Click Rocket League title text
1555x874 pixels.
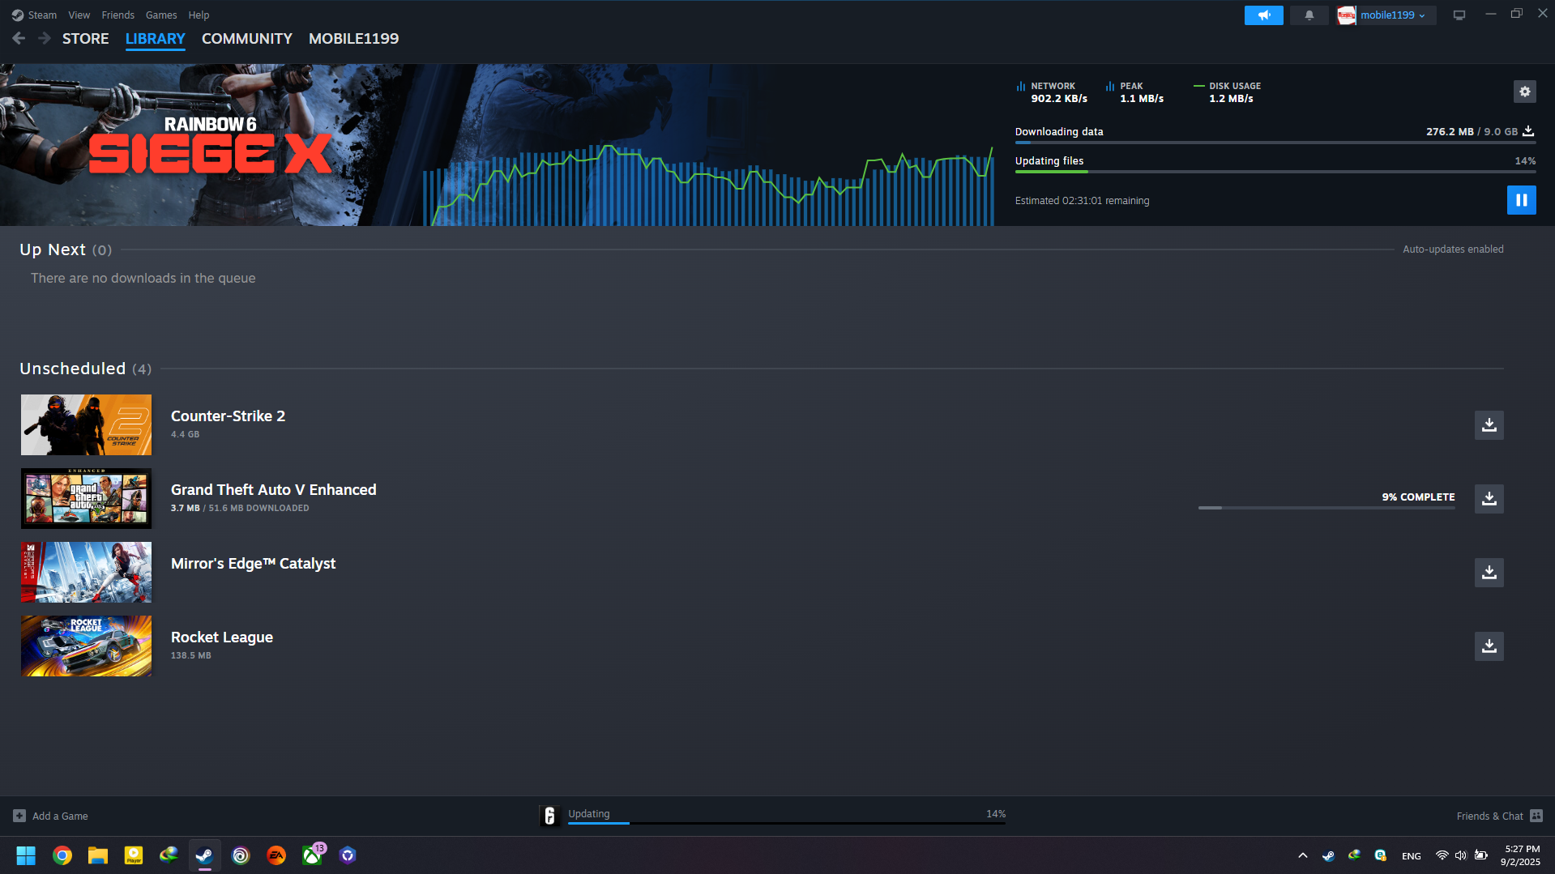point(221,637)
